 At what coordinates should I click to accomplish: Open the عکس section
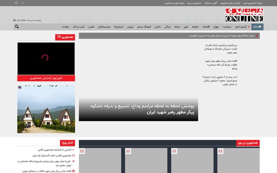91,27
